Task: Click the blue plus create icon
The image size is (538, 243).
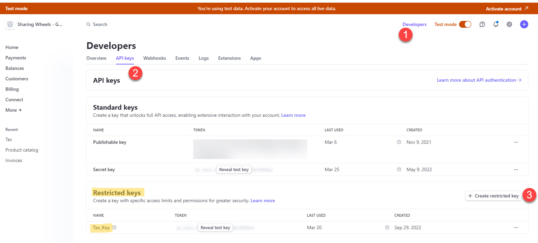Action: tap(524, 24)
